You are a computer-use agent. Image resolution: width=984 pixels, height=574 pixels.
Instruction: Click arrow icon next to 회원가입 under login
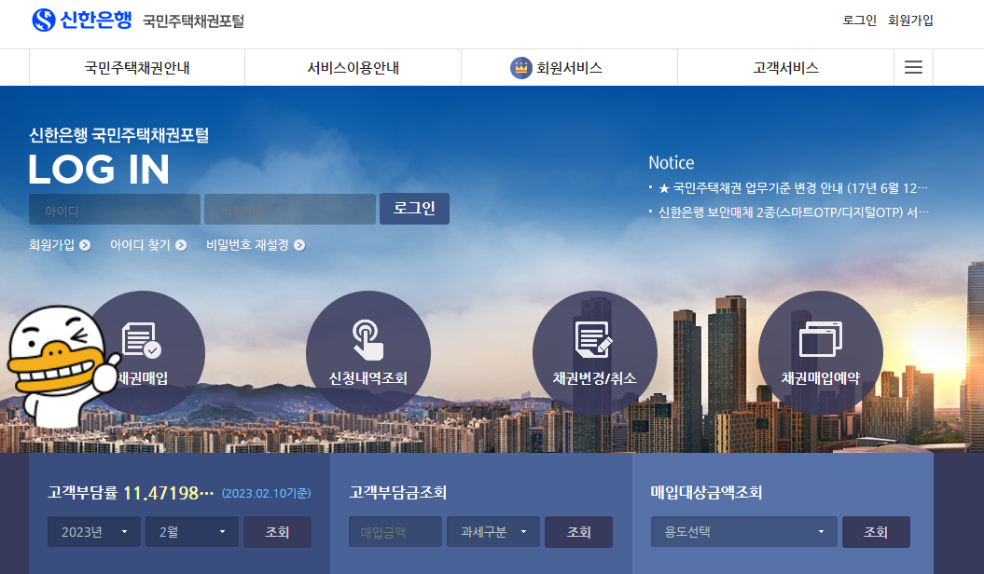point(85,245)
